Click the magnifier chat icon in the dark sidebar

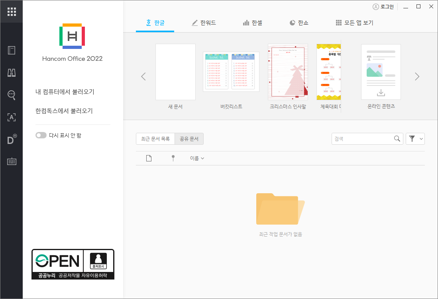click(x=12, y=95)
